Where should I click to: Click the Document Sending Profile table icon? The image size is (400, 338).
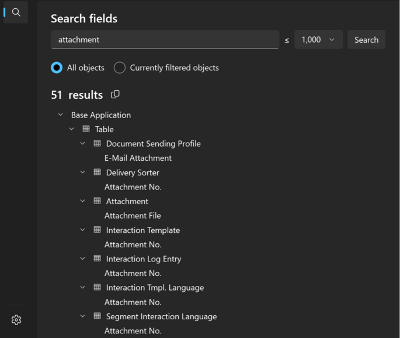(97, 143)
